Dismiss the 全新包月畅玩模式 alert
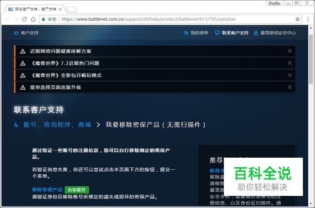Image resolution: width=315 pixels, height=208 pixels. point(290,75)
